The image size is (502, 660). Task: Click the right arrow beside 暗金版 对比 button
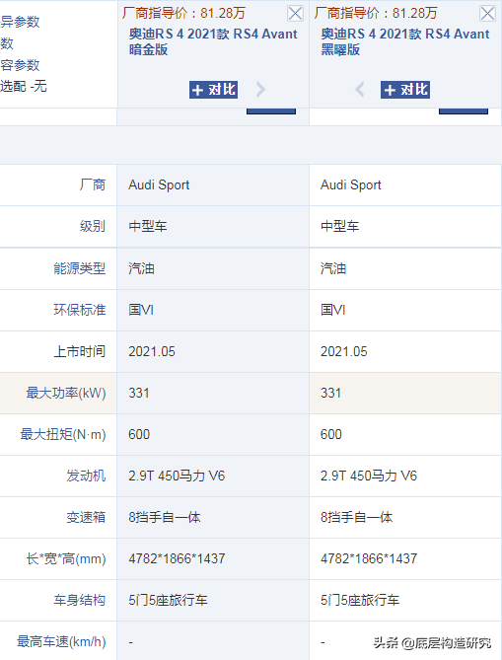pyautogui.click(x=261, y=89)
